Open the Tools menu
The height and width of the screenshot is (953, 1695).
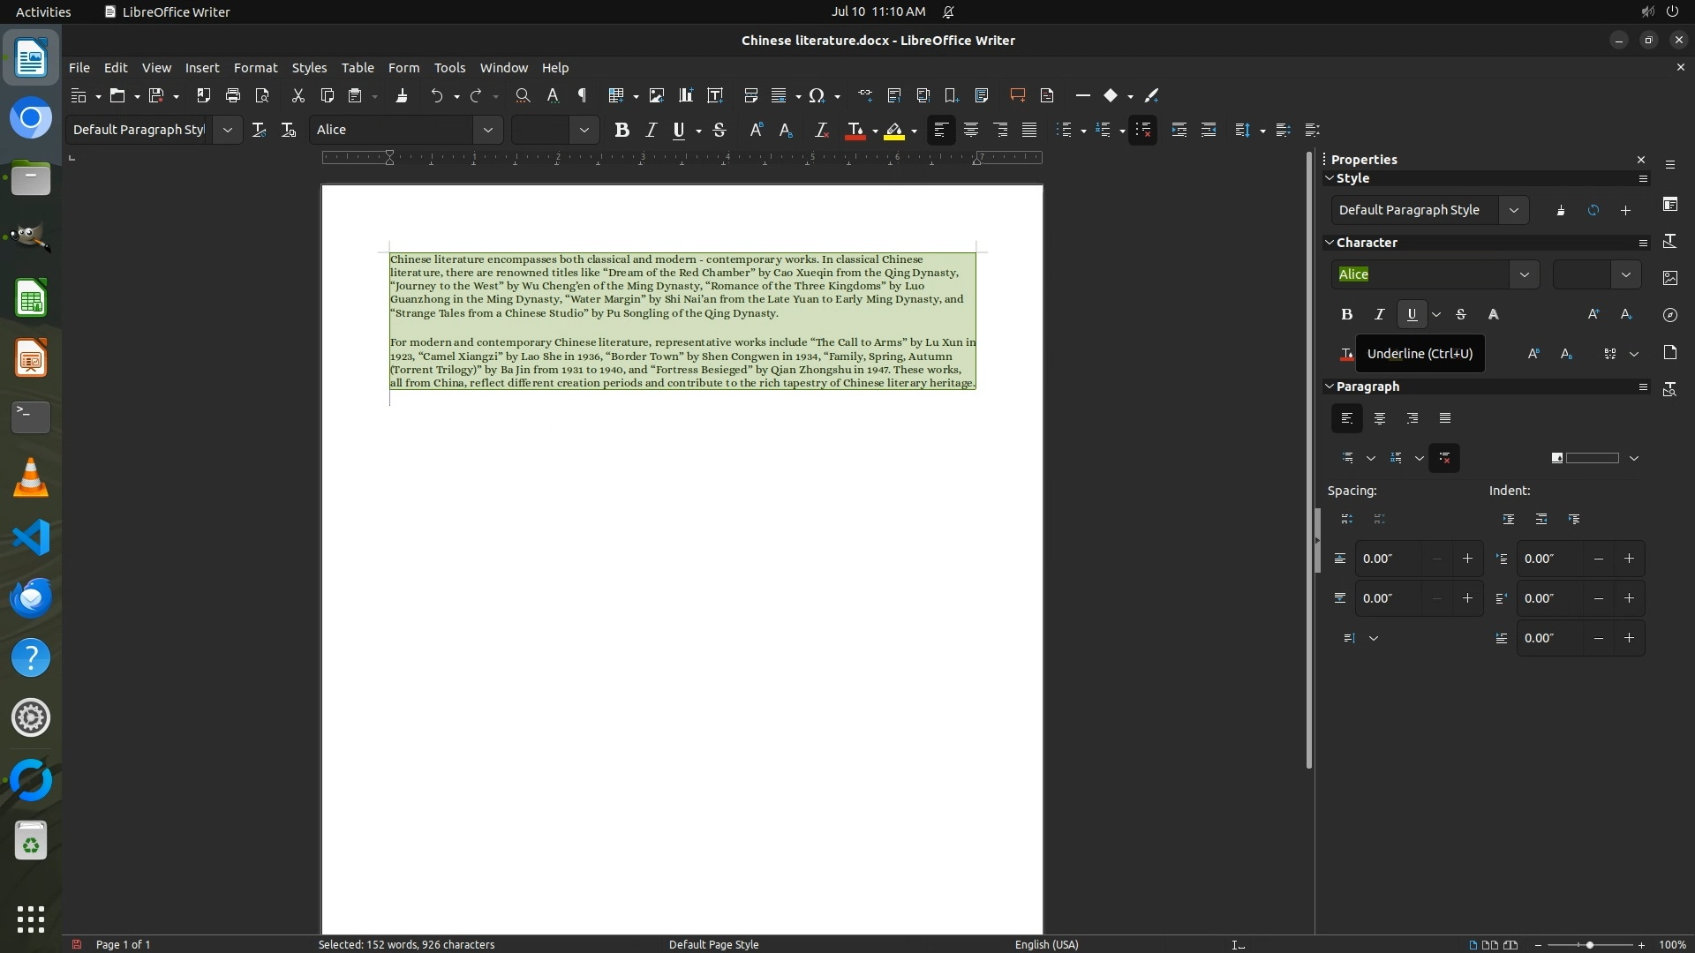point(448,68)
